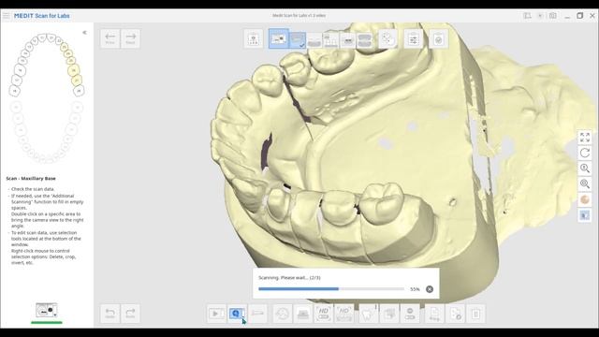Toggle the second HD scan icon
The width and height of the screenshot is (599, 337).
click(x=344, y=314)
